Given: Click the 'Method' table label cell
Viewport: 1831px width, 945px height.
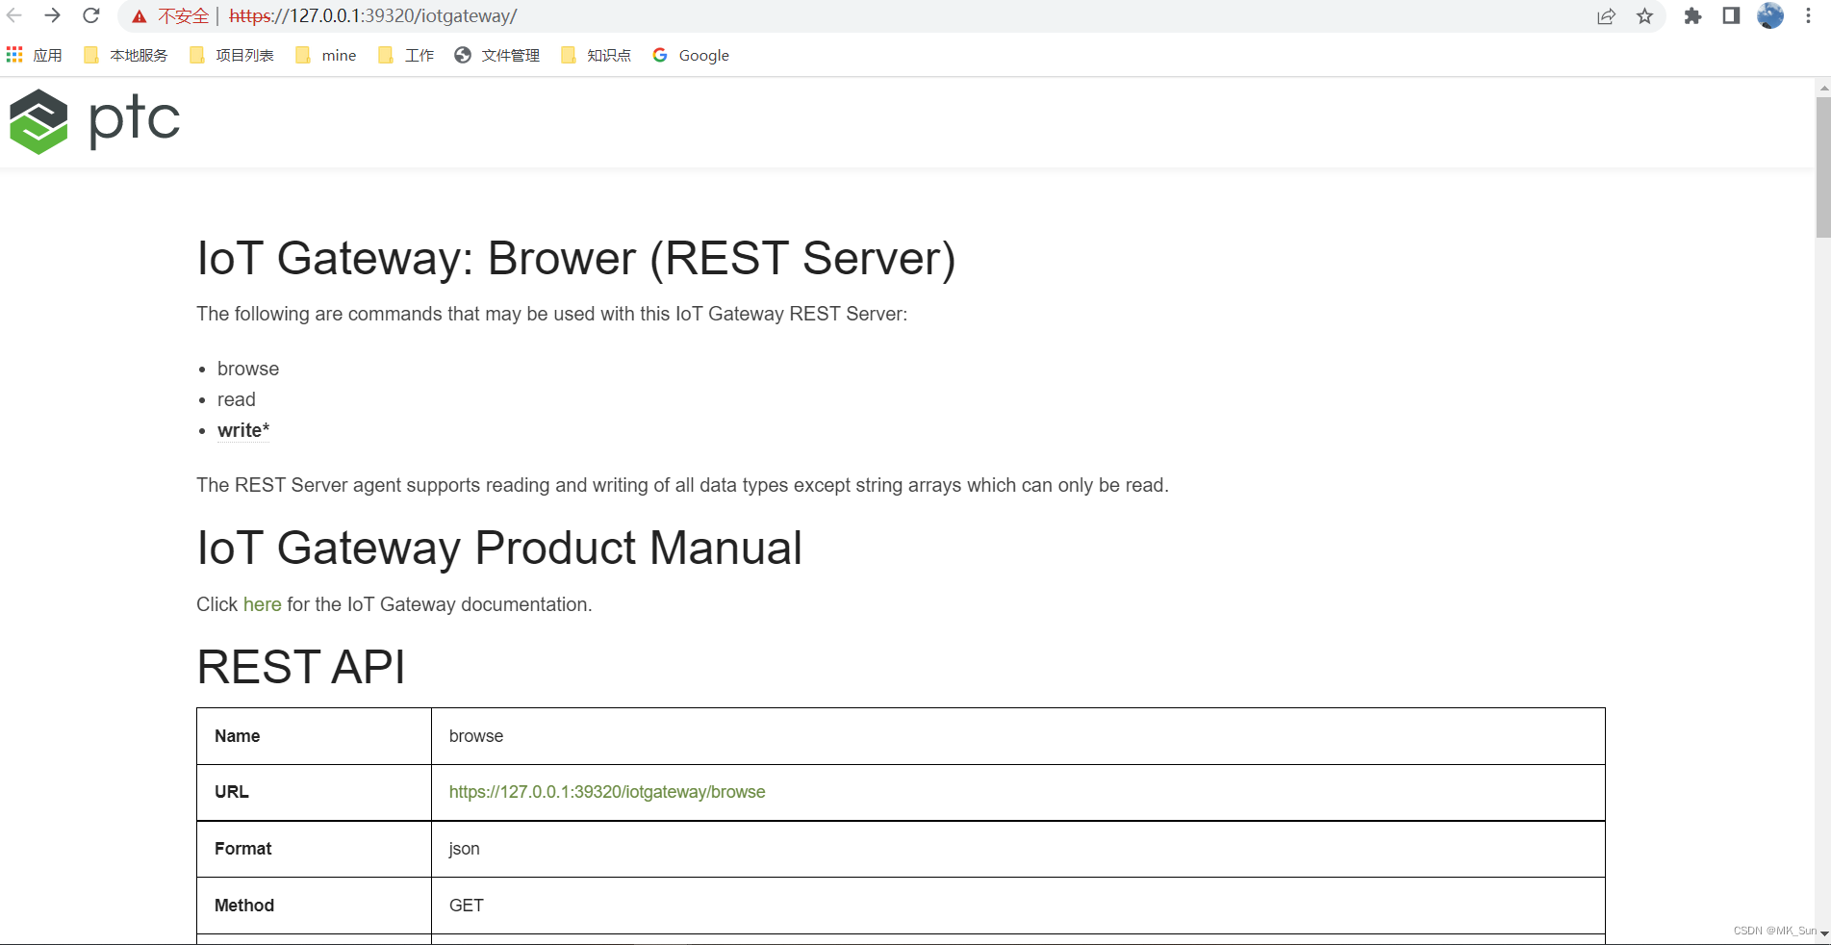Looking at the screenshot, I should tap(314, 906).
